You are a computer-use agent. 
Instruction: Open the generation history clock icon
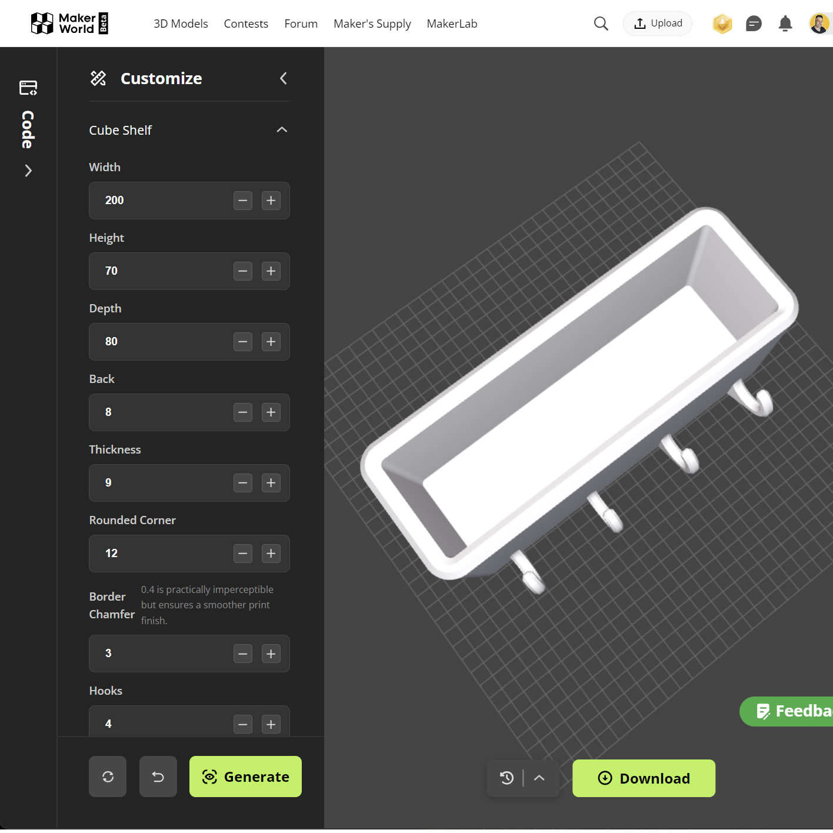507,778
